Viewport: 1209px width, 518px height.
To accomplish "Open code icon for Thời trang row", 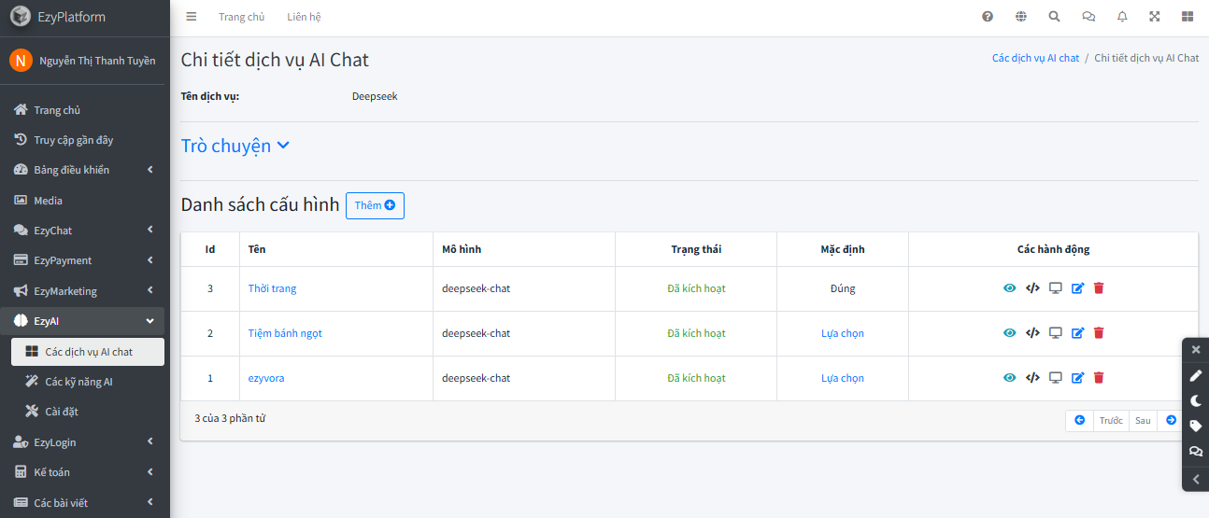I will (1032, 288).
